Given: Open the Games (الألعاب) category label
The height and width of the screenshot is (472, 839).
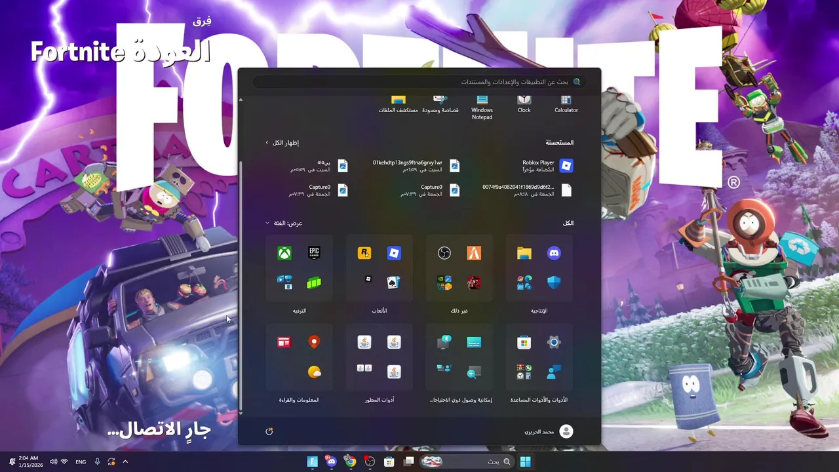Looking at the screenshot, I should click(x=380, y=311).
